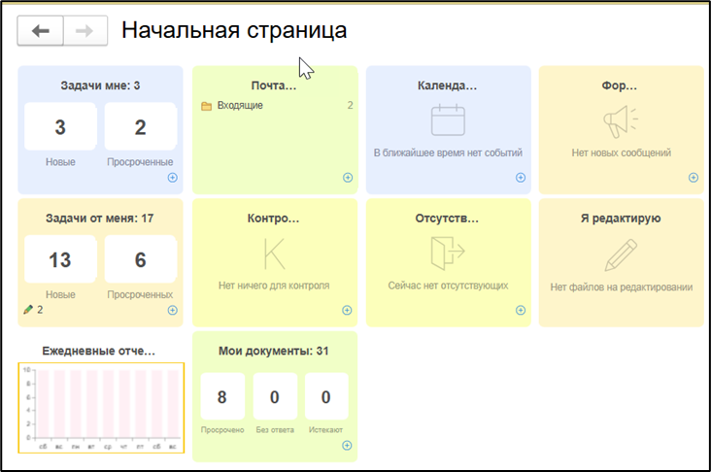Image resolution: width=711 pixels, height=472 pixels.
Task: Open the 2 overdue tasks counter in Задачи мне
Action: pos(140,126)
